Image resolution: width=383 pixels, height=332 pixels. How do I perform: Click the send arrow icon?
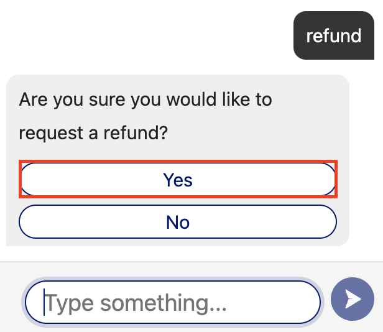click(x=353, y=300)
